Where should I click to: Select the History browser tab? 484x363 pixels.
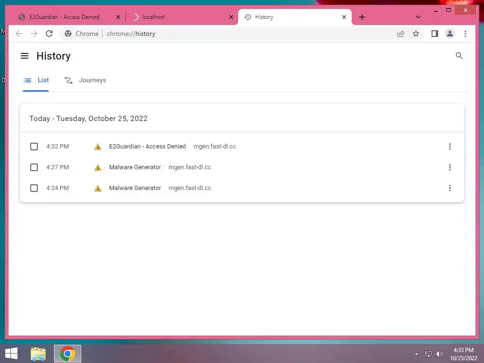295,17
